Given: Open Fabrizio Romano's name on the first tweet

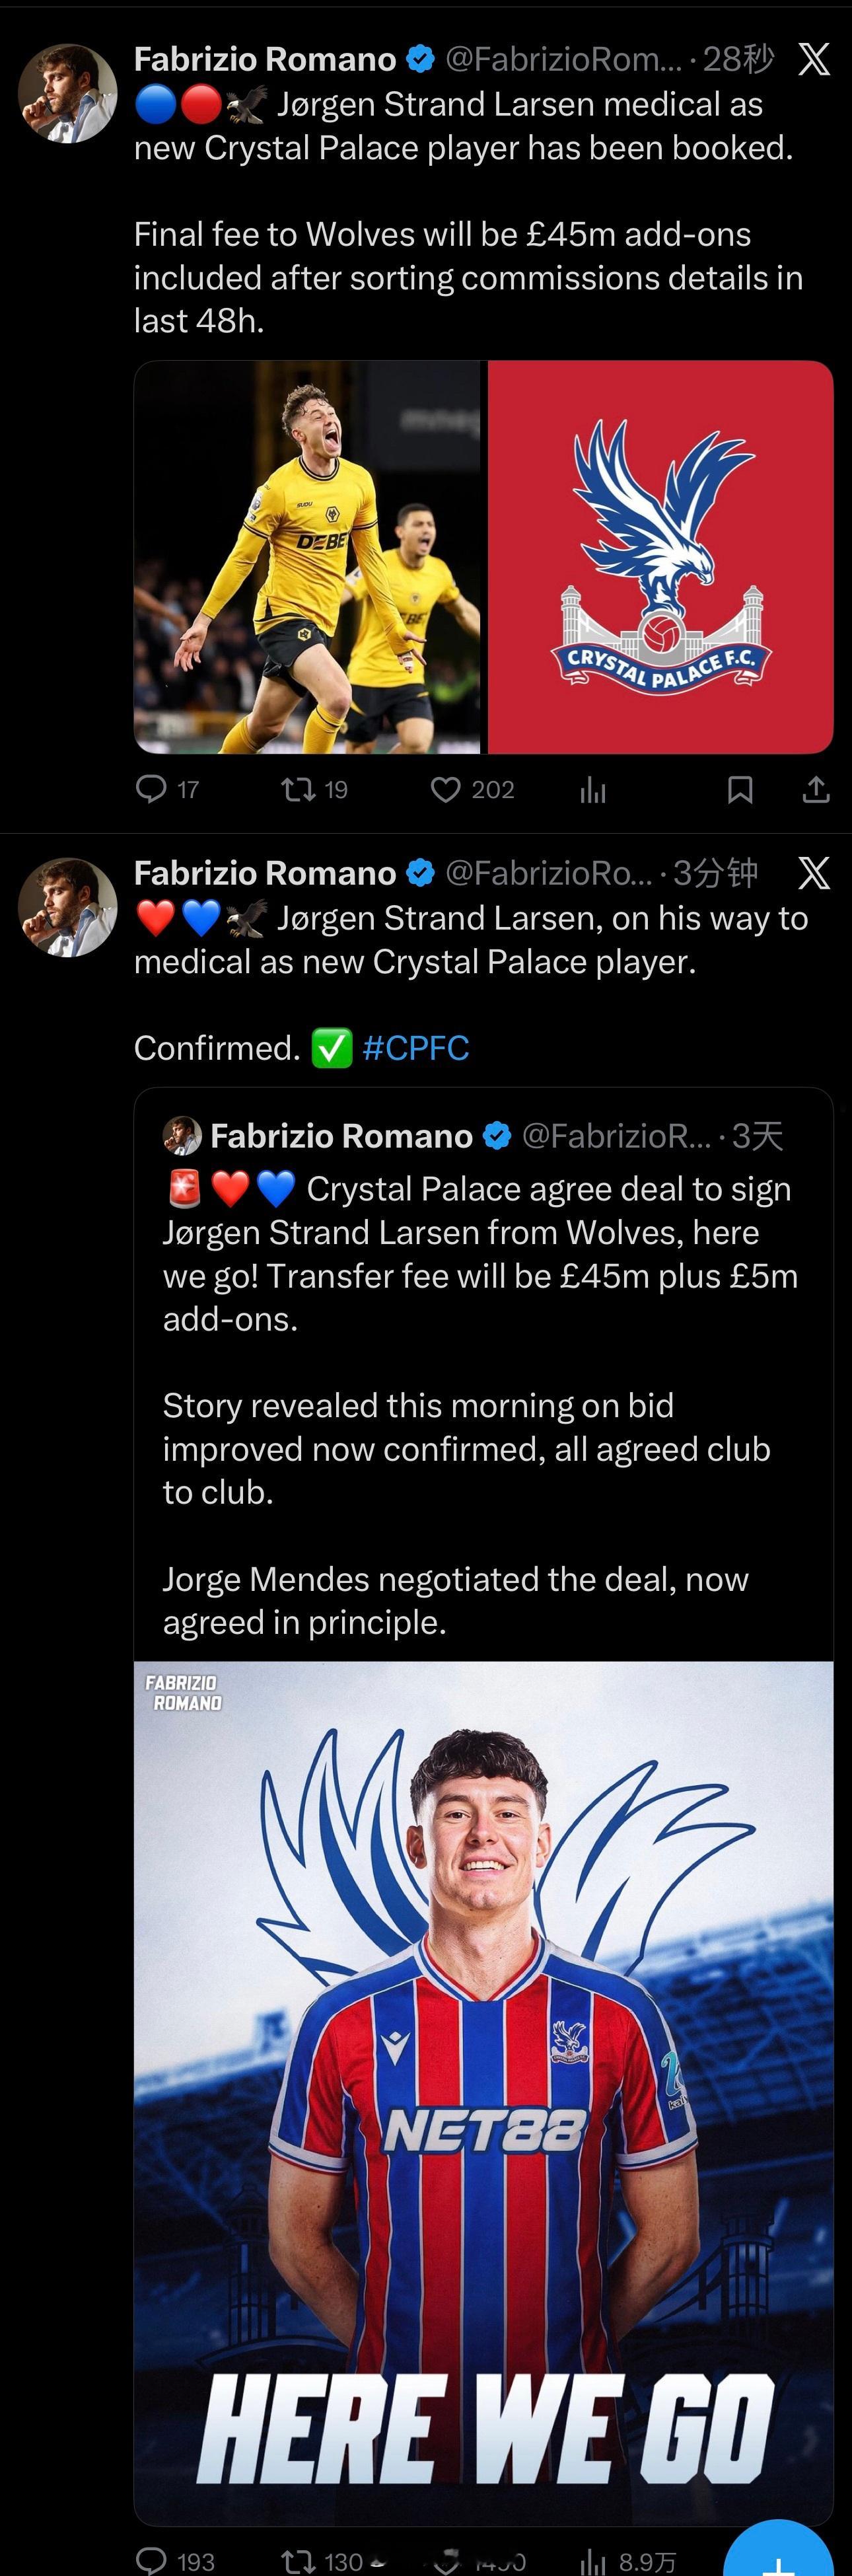Looking at the screenshot, I should pos(265,60).
